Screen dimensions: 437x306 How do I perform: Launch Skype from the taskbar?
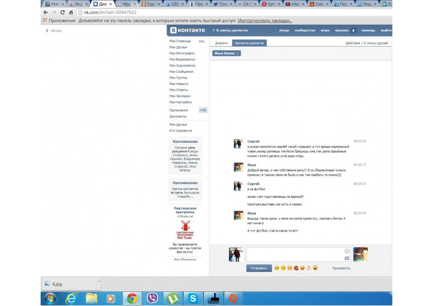pyautogui.click(x=193, y=298)
